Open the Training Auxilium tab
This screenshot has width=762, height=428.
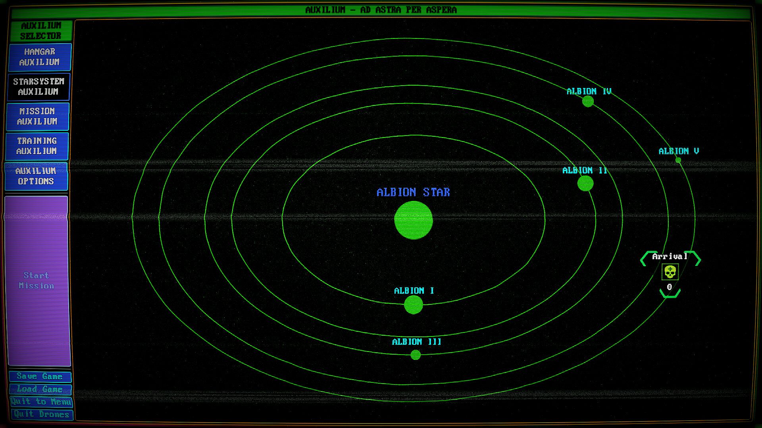(x=37, y=146)
